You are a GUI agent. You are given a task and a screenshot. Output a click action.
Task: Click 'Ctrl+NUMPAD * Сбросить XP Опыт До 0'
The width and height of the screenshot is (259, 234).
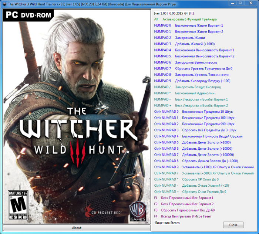click(186, 179)
